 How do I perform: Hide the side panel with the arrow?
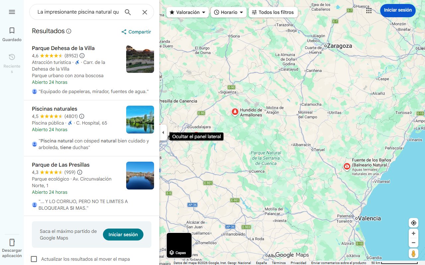point(163,132)
